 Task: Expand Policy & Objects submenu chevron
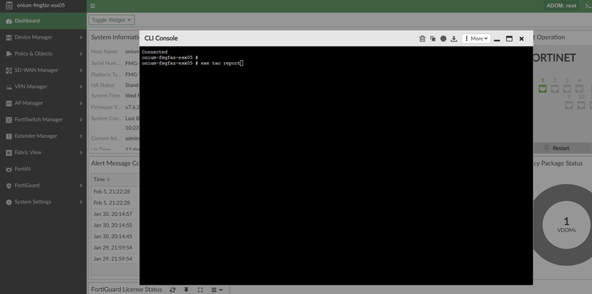81,54
